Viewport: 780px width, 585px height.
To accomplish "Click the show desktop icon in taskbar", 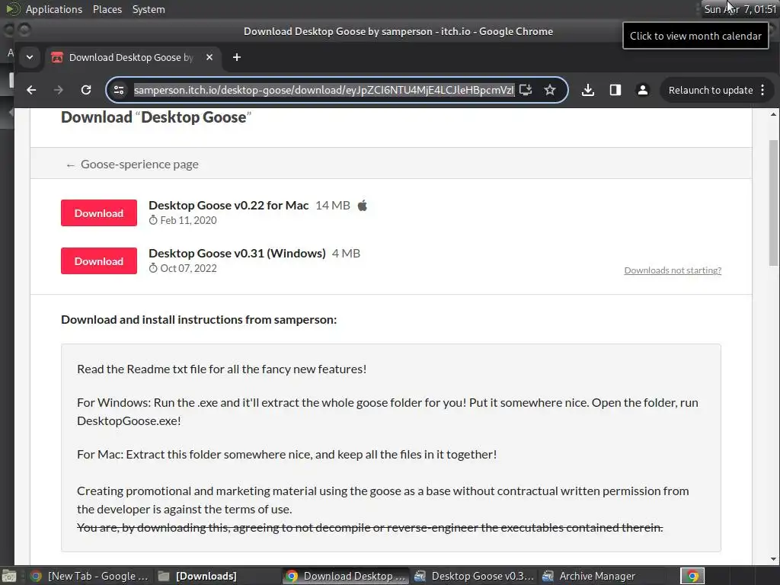I will [x=9, y=576].
